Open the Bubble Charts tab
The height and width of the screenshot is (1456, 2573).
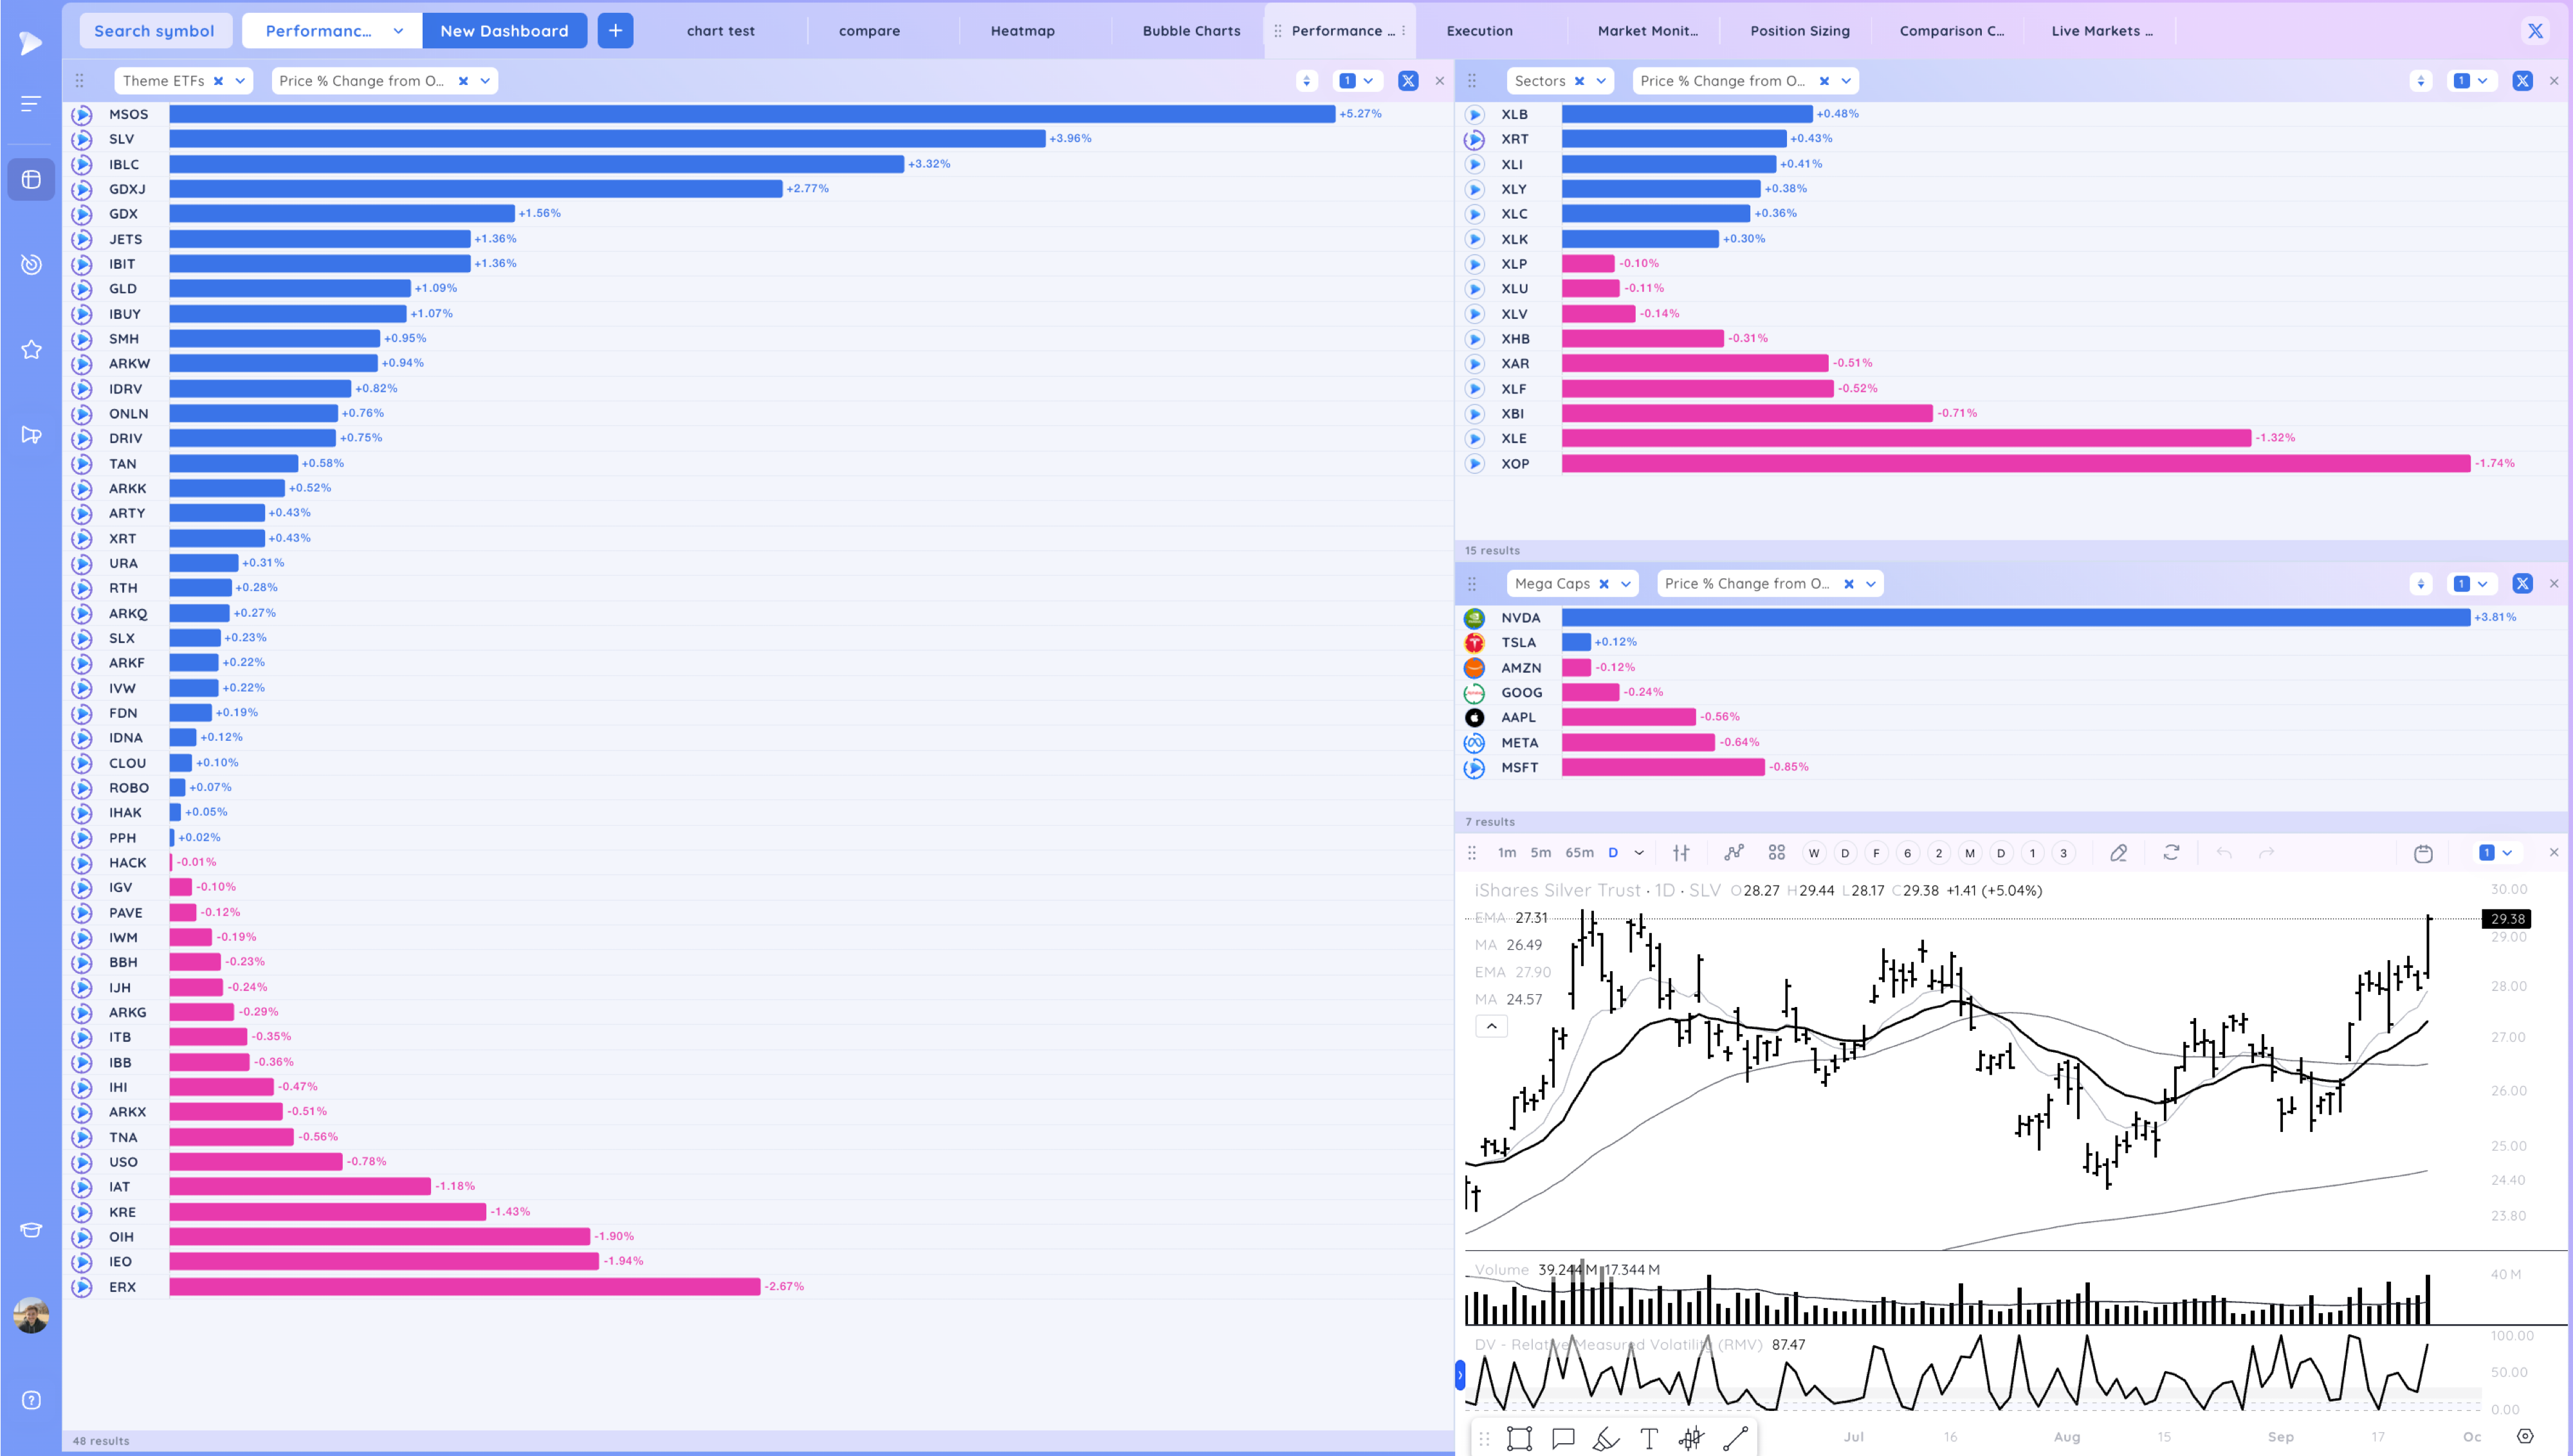[1191, 31]
